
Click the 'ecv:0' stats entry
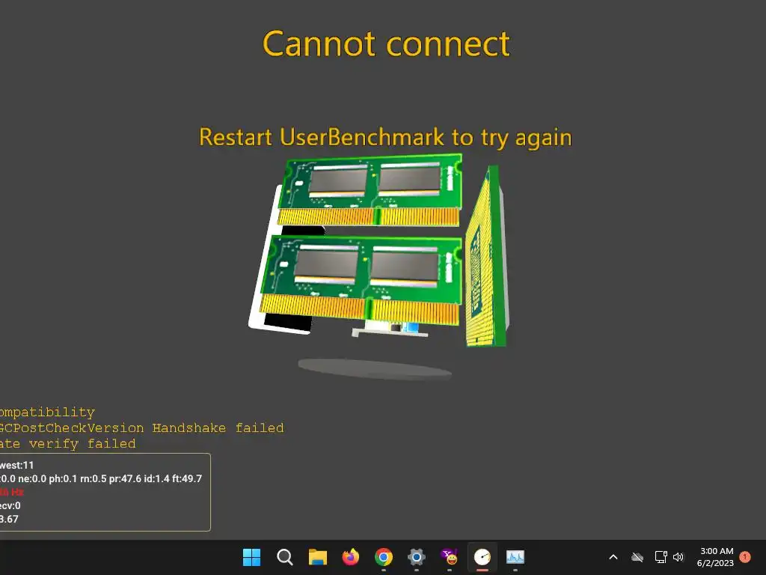(10, 505)
